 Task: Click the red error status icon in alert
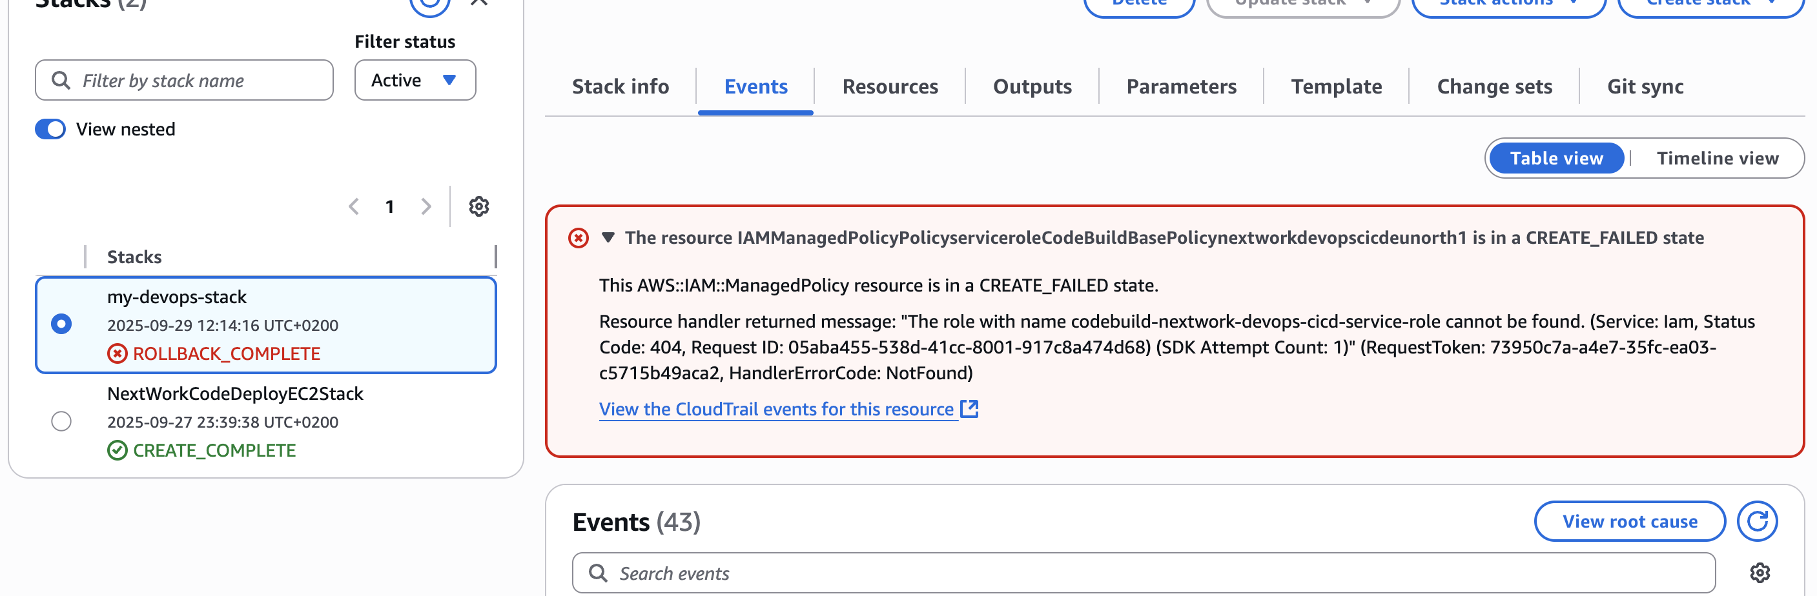coord(579,238)
